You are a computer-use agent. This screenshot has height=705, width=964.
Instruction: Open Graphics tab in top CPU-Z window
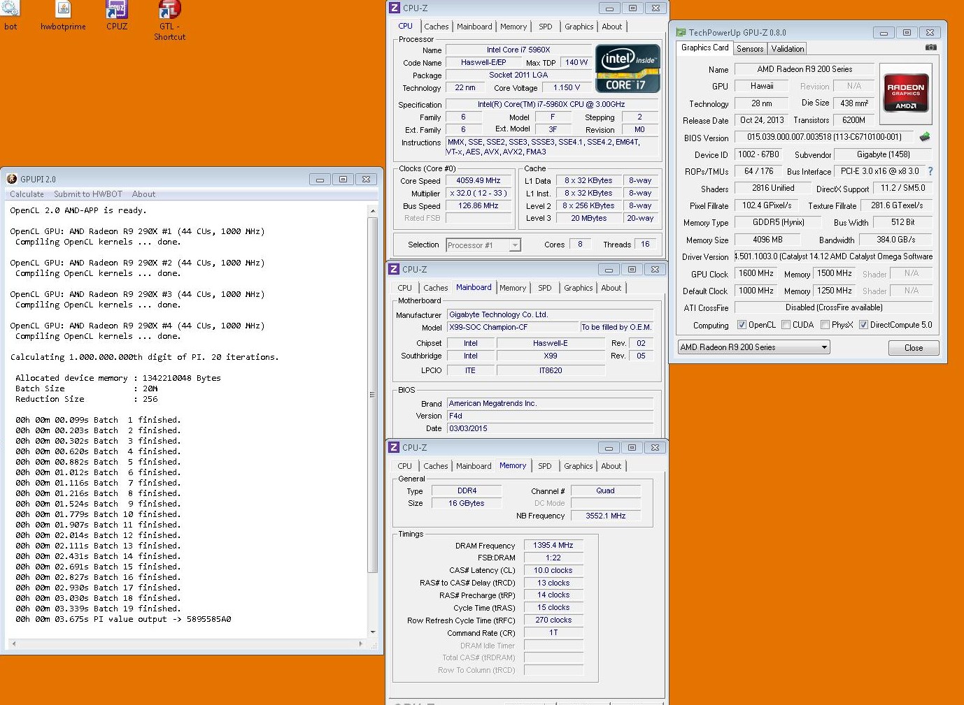[579, 27]
